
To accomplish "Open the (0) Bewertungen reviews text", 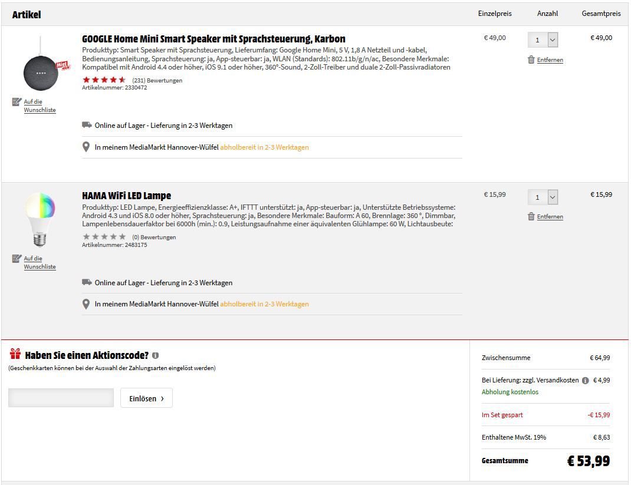I will pos(154,237).
